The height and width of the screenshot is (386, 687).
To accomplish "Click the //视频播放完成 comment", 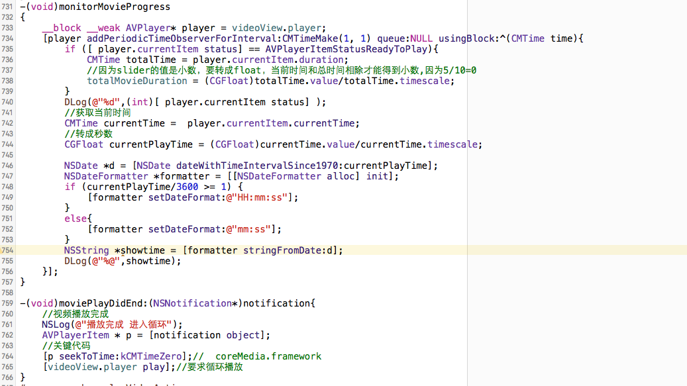I will (x=76, y=314).
